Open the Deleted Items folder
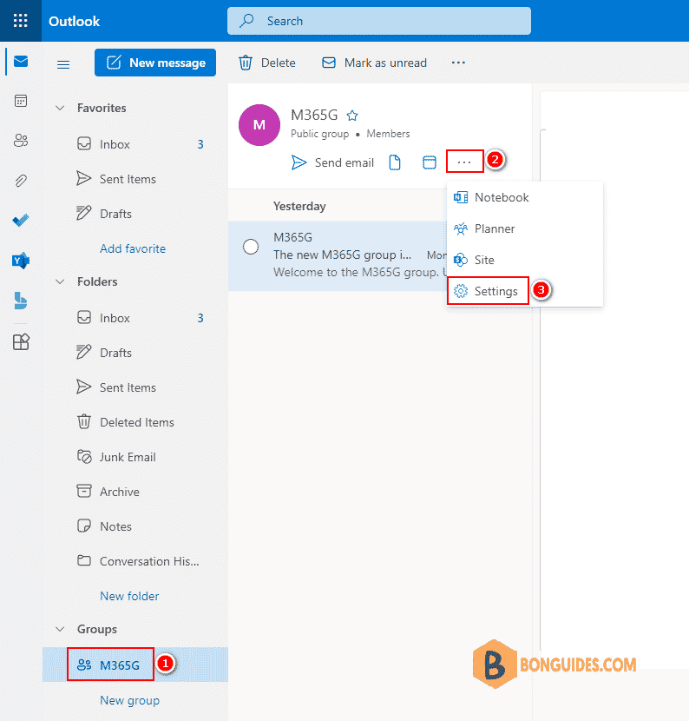The height and width of the screenshot is (721, 689). click(x=135, y=422)
